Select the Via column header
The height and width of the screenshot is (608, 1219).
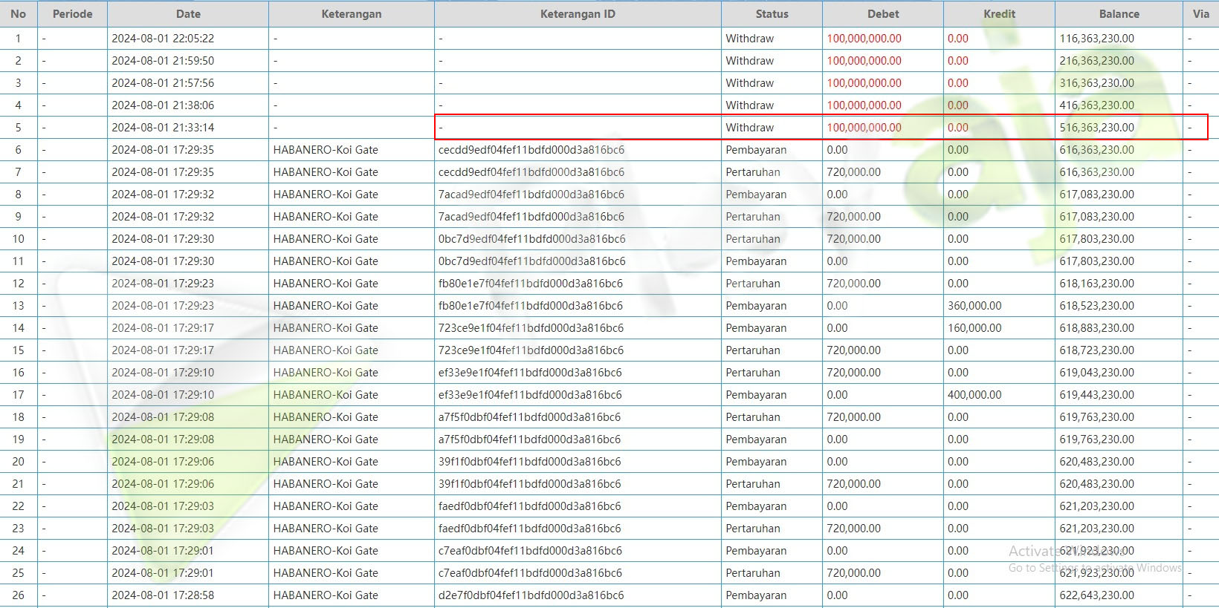coord(1200,14)
